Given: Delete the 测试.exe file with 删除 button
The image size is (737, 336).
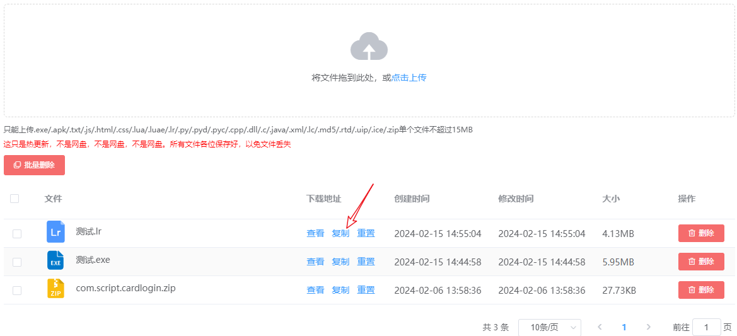Looking at the screenshot, I should coord(701,262).
